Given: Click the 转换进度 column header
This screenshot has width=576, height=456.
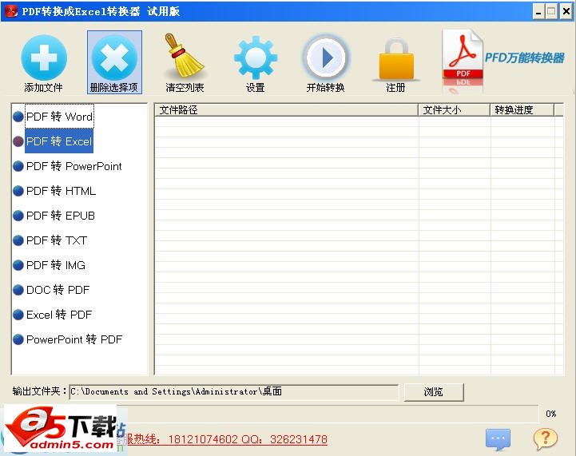Looking at the screenshot, I should click(522, 109).
